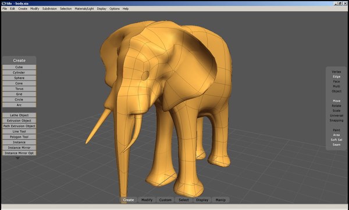
Task: Switch to Edge selection mode
Action: click(336, 77)
